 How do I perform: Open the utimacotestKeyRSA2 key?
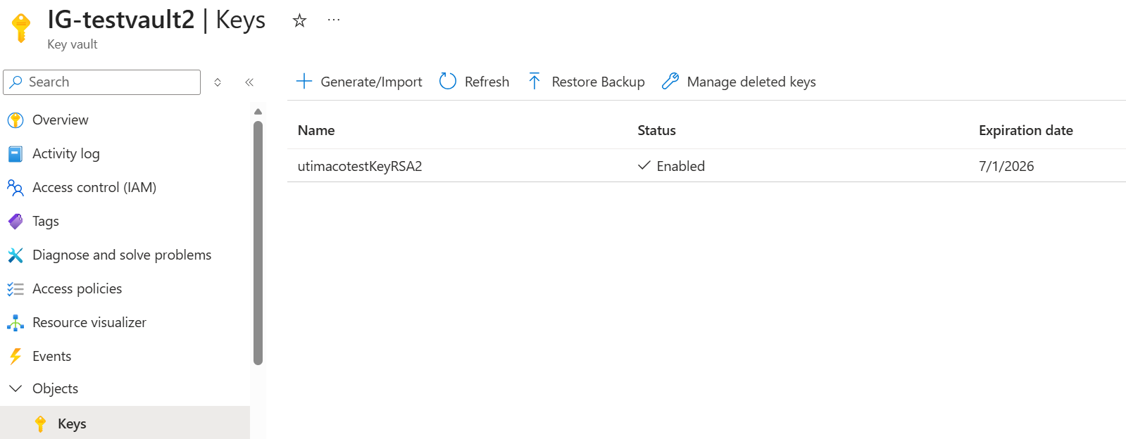tap(360, 166)
